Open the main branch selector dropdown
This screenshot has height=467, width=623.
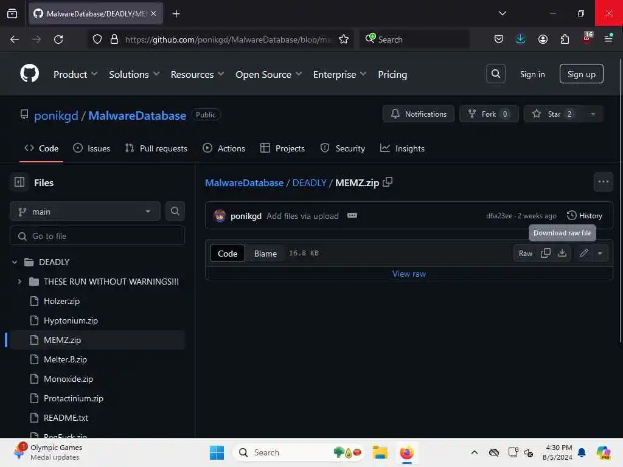85,211
